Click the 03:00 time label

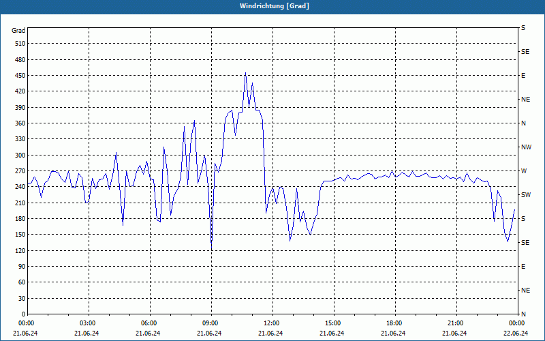87,323
